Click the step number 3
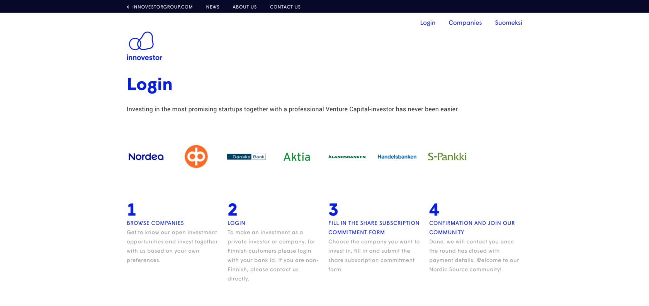The width and height of the screenshot is (649, 306). tap(333, 210)
